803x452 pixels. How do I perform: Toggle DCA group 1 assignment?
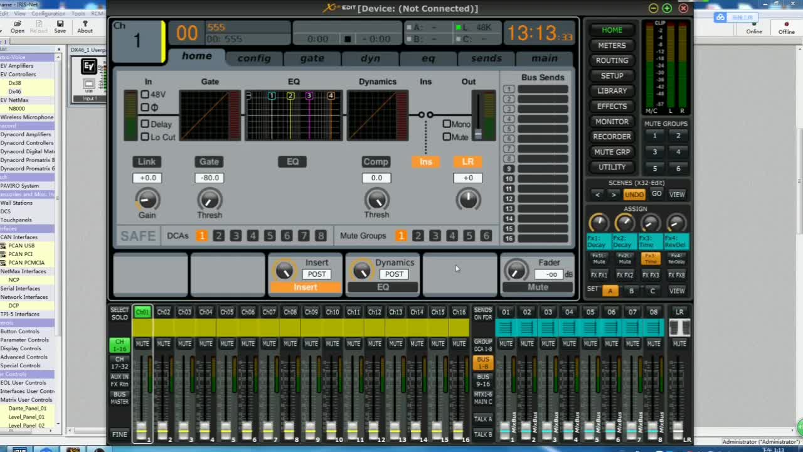click(201, 235)
